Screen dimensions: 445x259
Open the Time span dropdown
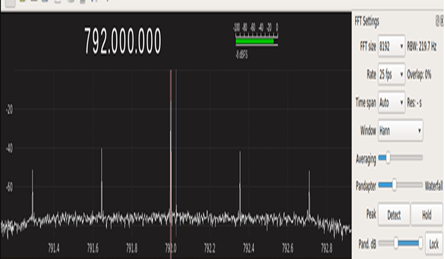pos(391,103)
